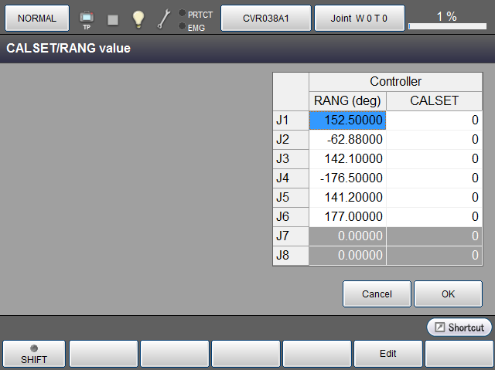Open the Joint W 0 T 0 selector
Screen dimensions: 495x370
pos(360,18)
